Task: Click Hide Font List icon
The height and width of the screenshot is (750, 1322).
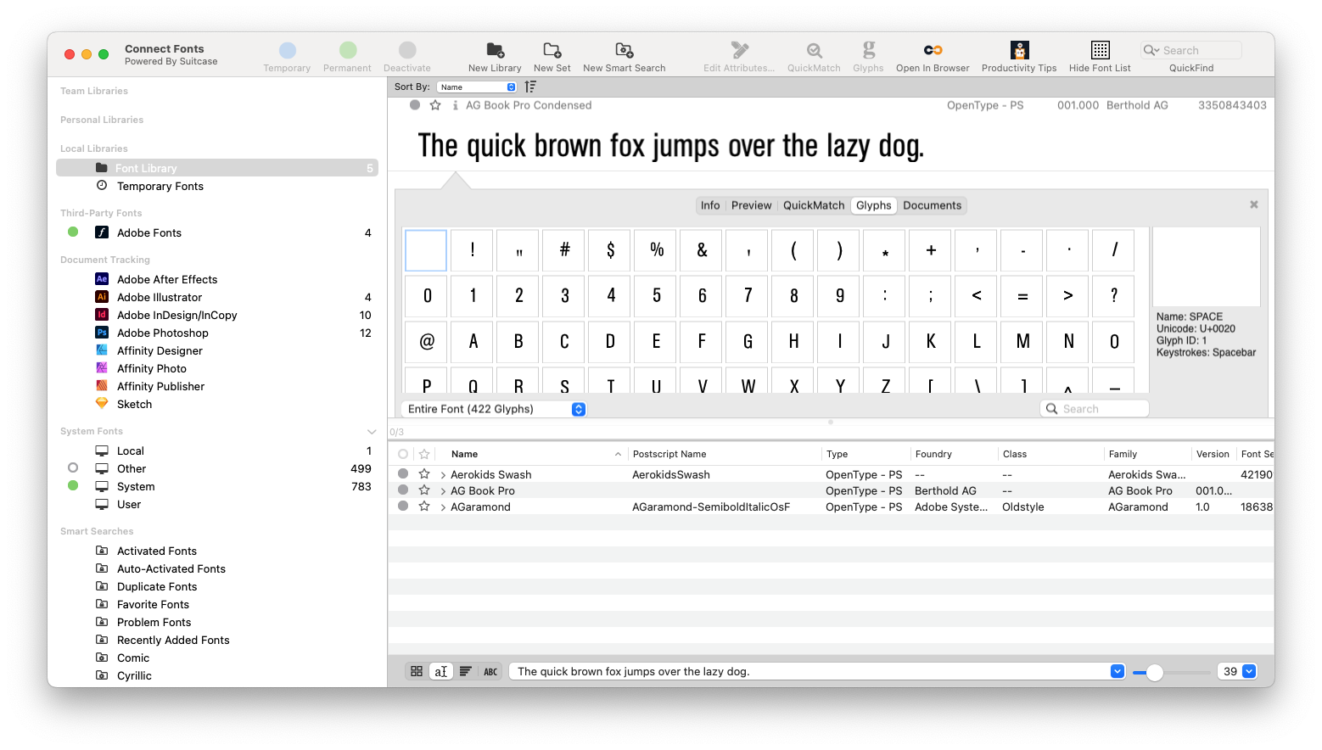Action: coord(1100,50)
